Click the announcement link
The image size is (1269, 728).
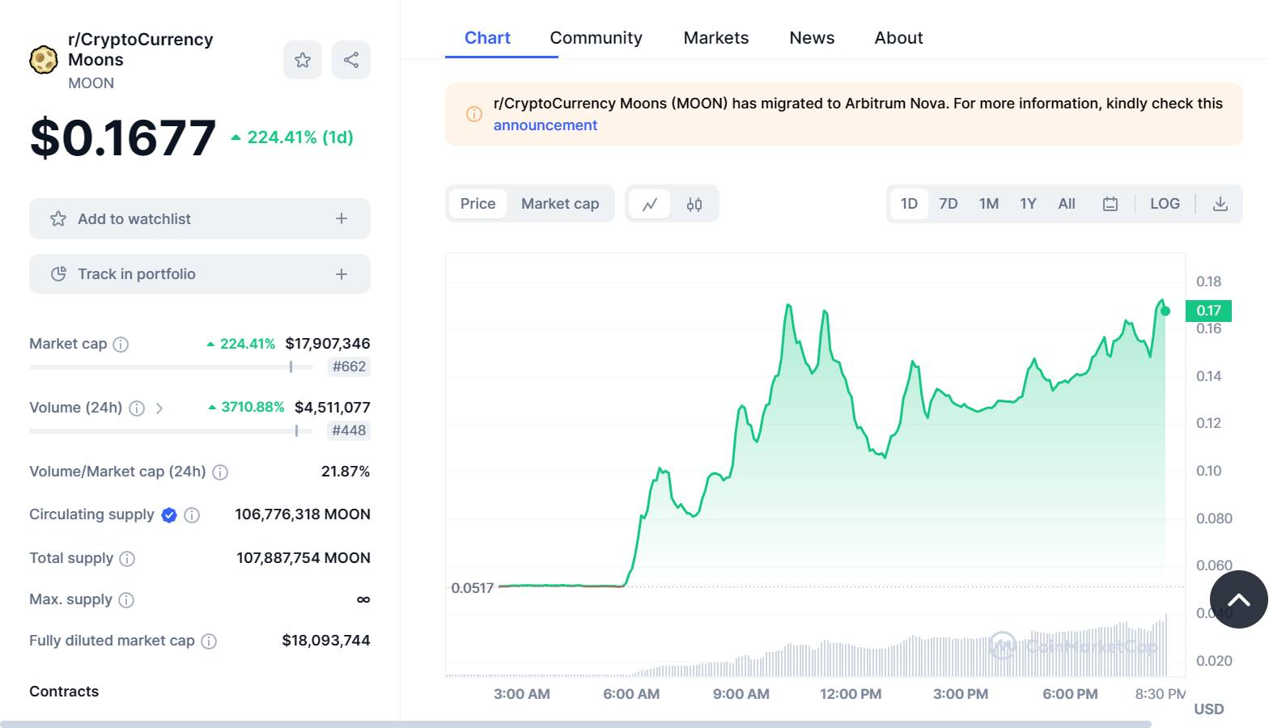pyautogui.click(x=545, y=125)
